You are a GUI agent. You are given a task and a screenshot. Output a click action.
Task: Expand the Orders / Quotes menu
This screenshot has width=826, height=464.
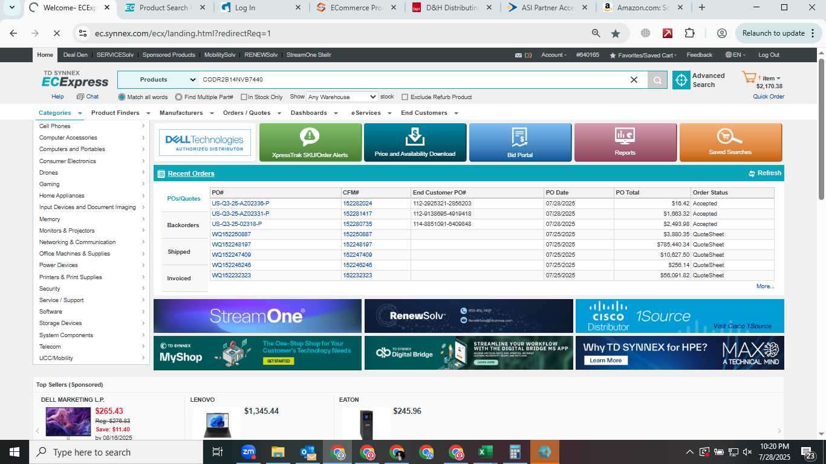(x=252, y=113)
